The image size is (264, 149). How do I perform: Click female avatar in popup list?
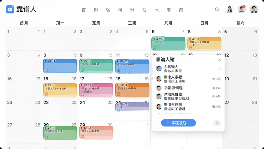click(x=159, y=107)
